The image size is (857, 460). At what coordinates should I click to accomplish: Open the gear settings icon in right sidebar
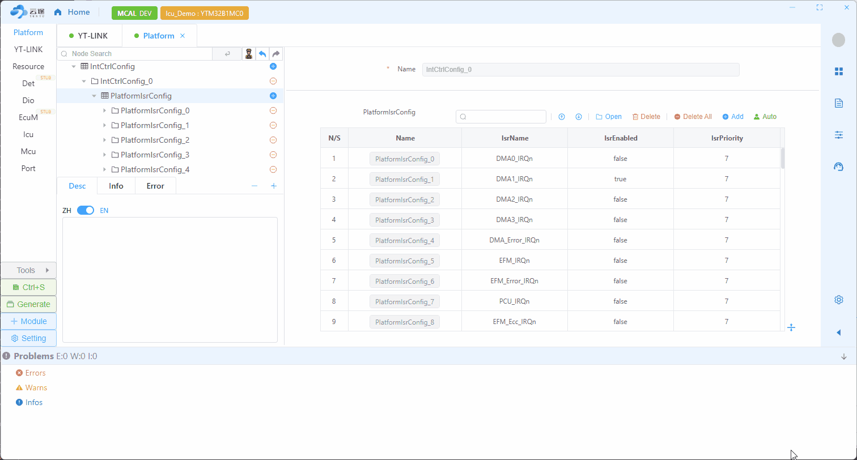point(839,300)
